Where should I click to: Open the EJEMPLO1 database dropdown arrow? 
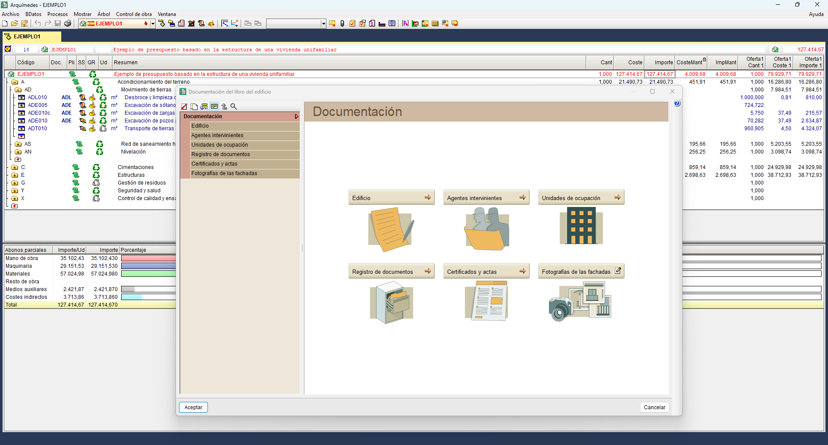point(153,24)
